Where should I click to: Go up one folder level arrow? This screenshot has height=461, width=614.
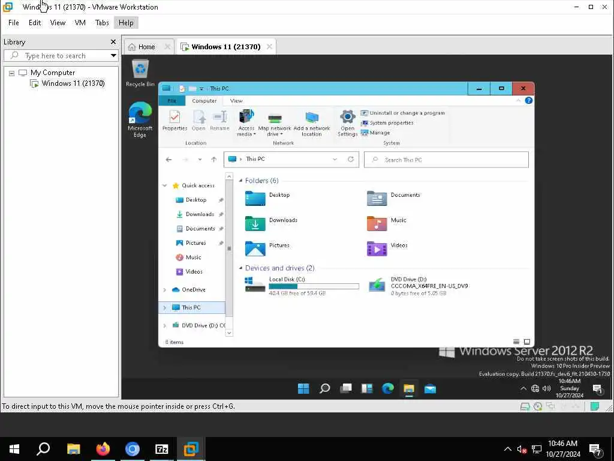point(214,159)
